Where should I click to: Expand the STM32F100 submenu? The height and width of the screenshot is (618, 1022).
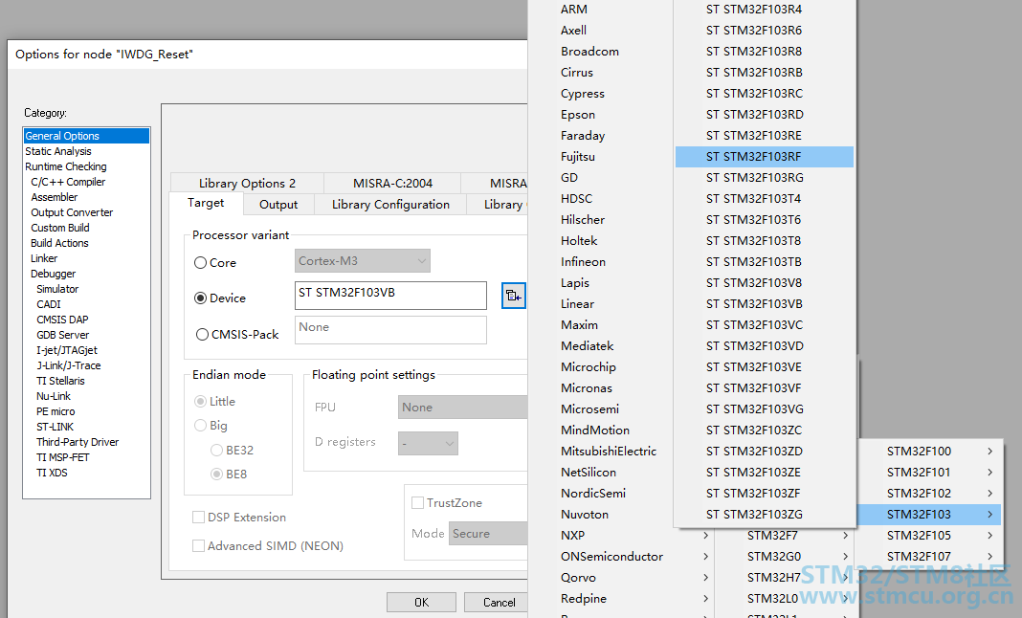[x=931, y=452]
